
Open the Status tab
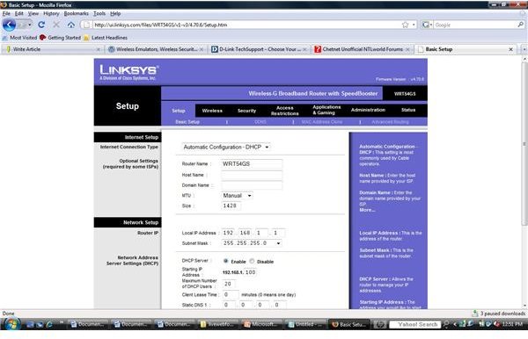pos(408,110)
